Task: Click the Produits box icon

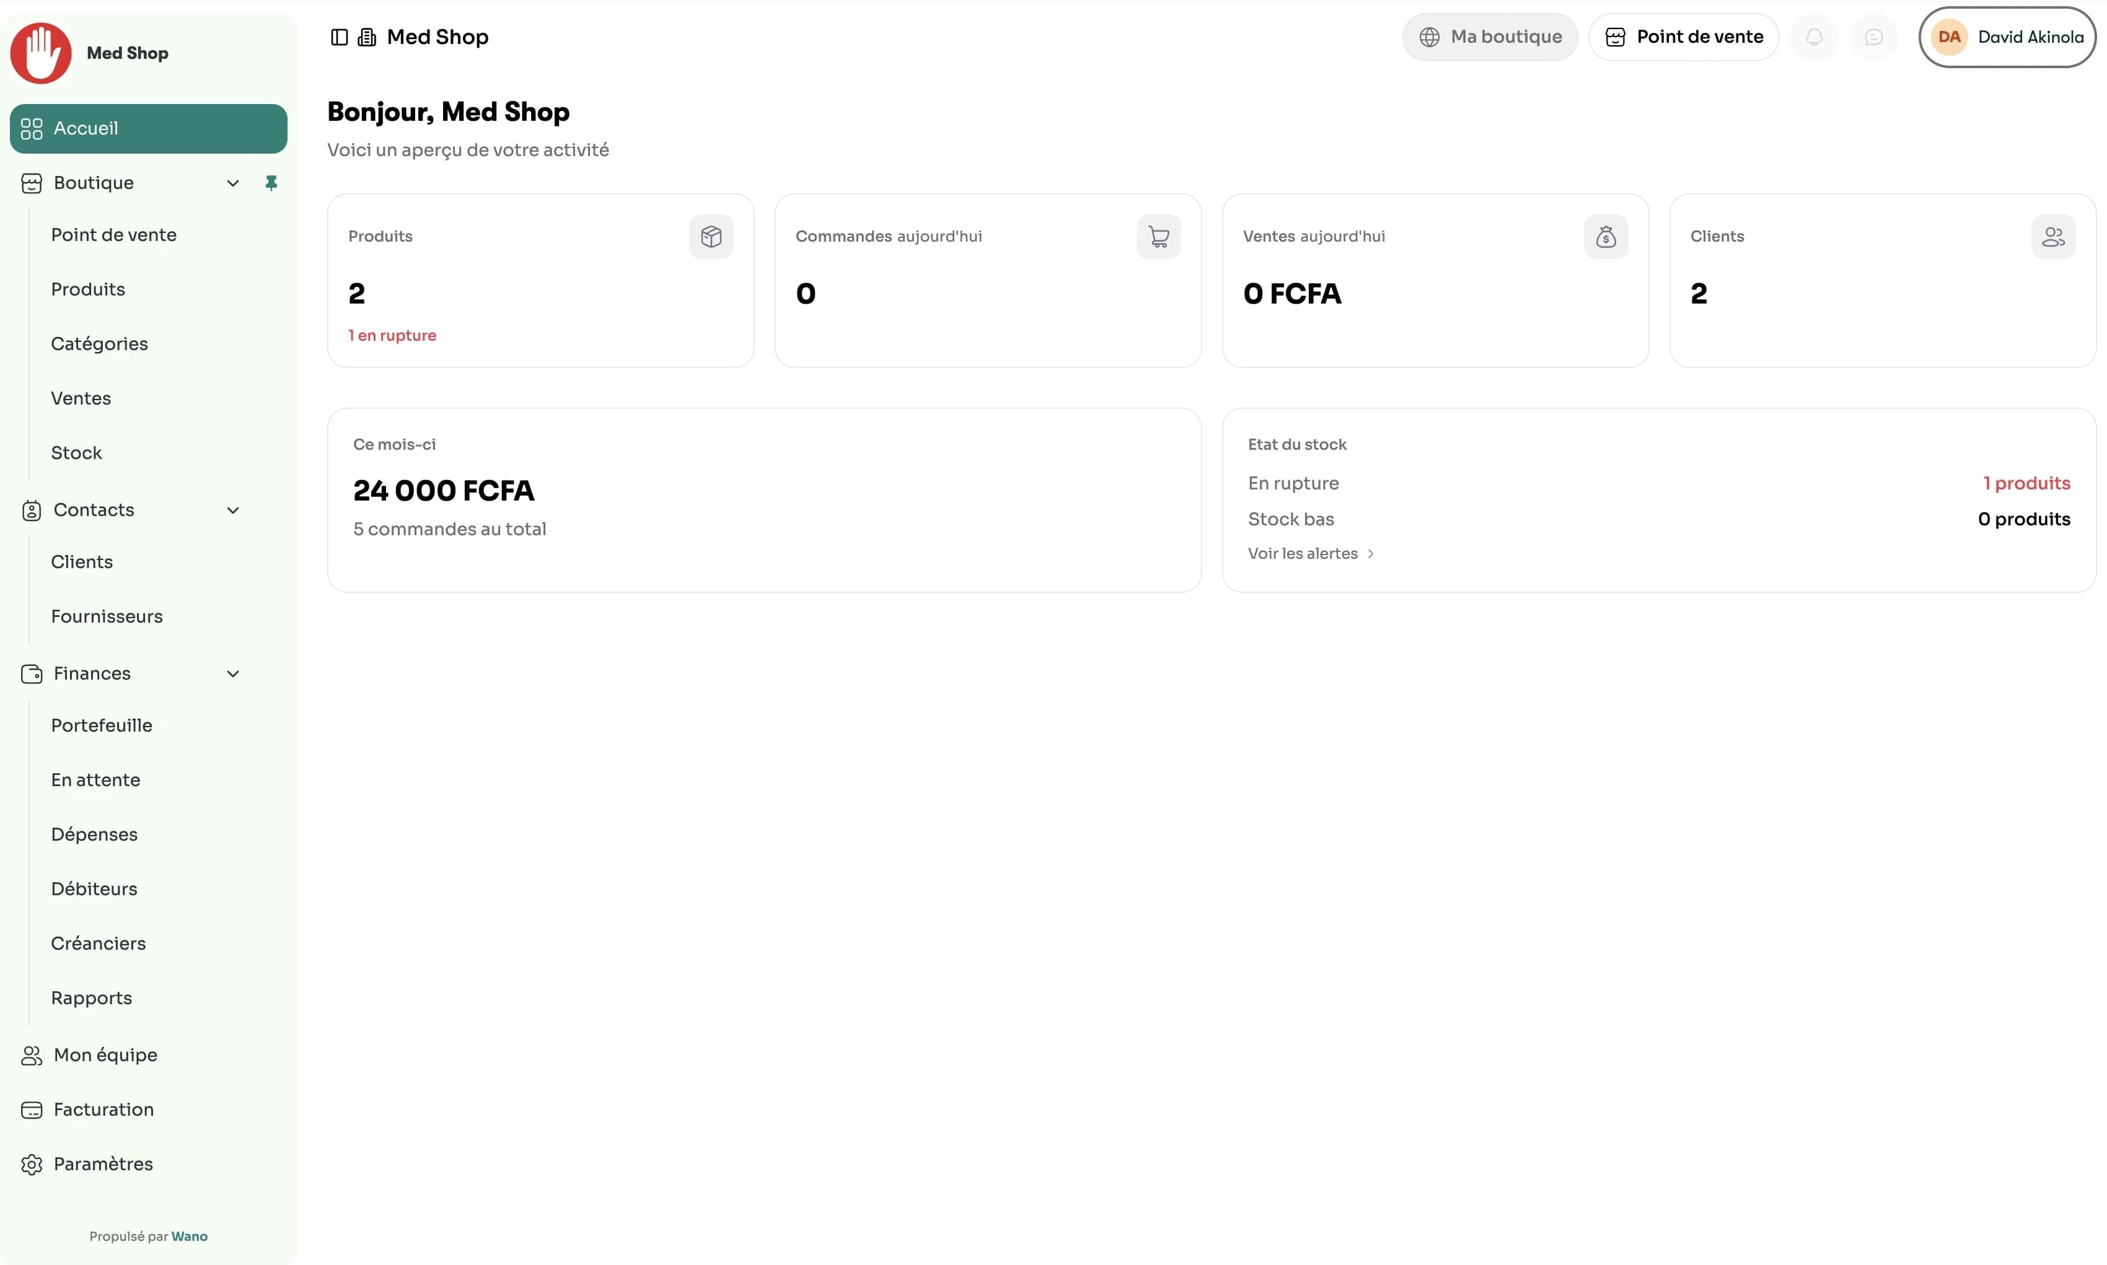Action: point(710,236)
